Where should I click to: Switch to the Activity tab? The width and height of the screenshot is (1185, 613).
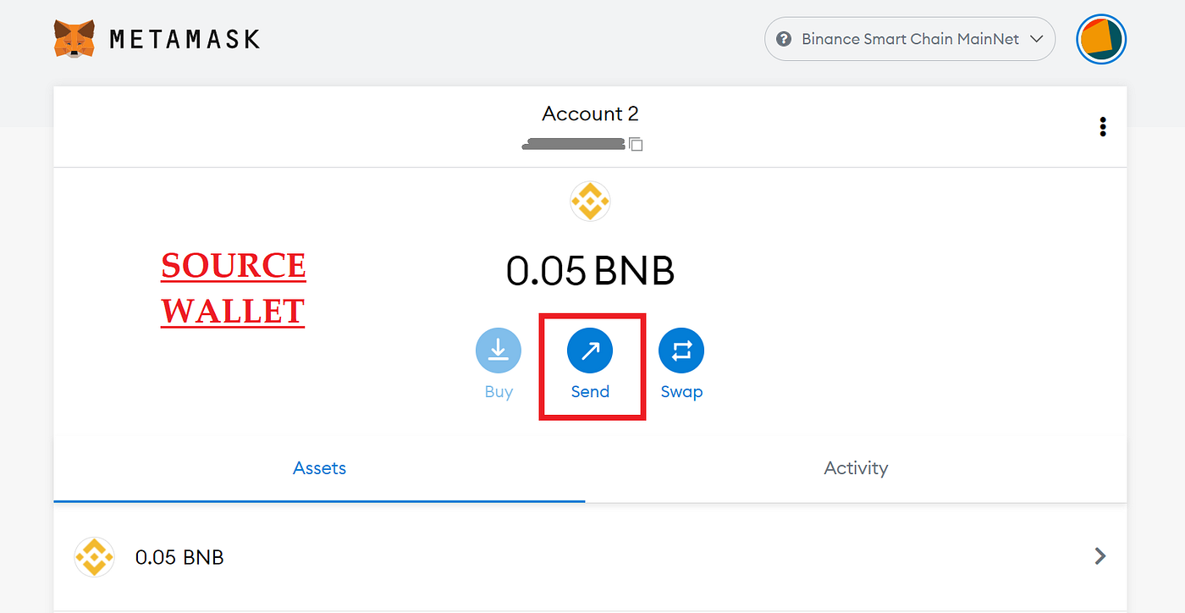click(x=856, y=468)
